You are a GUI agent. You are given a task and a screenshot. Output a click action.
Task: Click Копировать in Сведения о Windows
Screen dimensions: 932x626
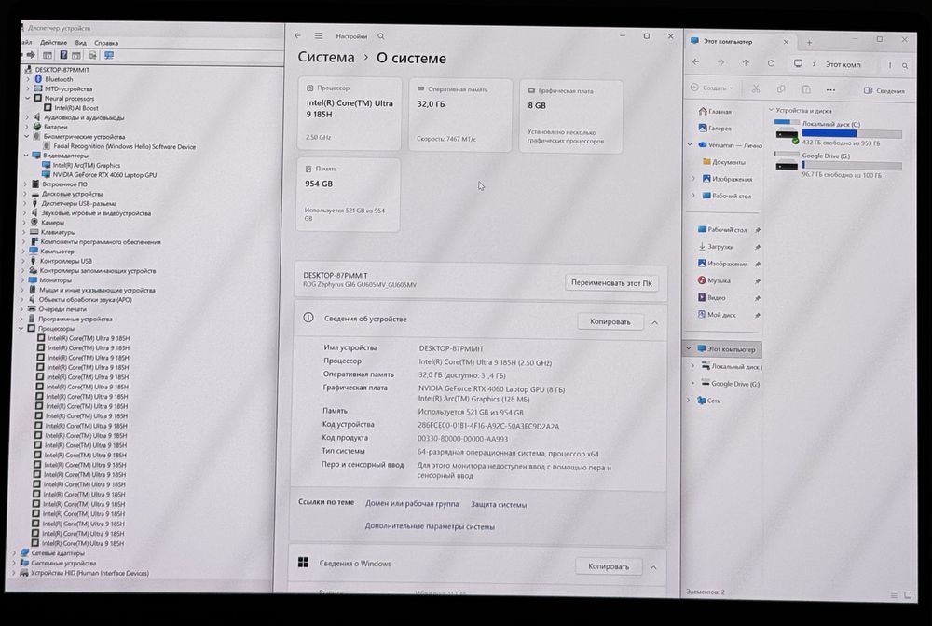coord(609,566)
